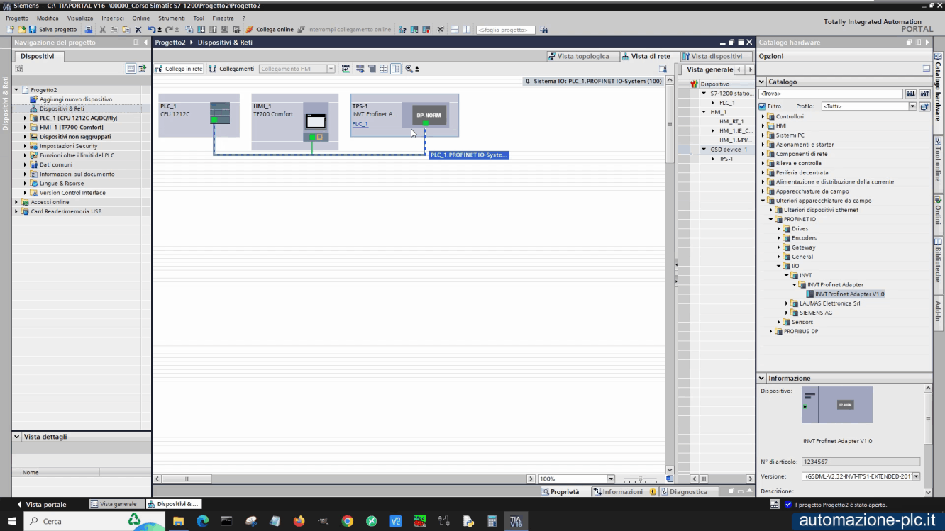Select the Encoders catalog folder

[x=804, y=238]
